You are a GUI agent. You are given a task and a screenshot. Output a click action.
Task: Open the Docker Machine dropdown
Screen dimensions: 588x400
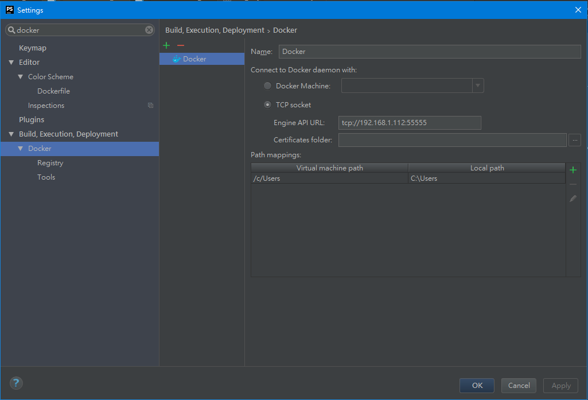click(477, 86)
